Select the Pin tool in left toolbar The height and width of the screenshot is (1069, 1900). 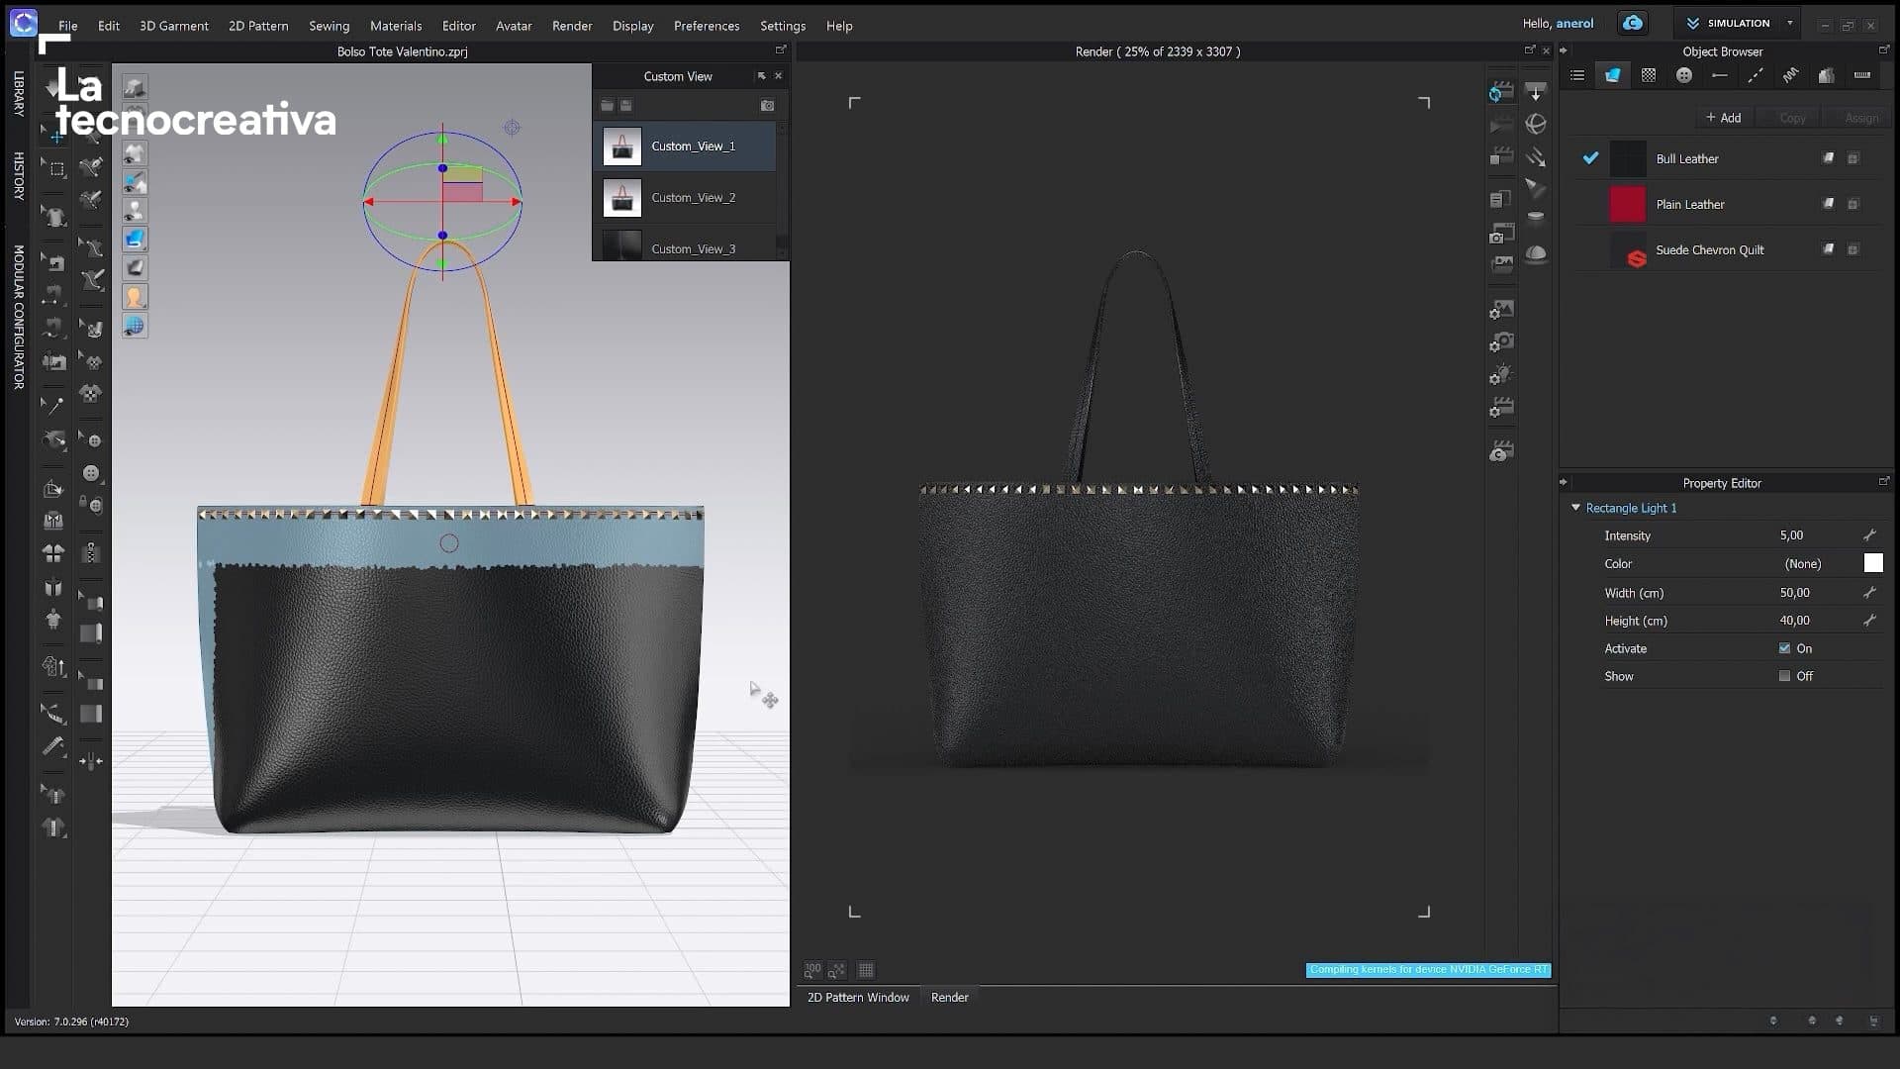click(53, 406)
